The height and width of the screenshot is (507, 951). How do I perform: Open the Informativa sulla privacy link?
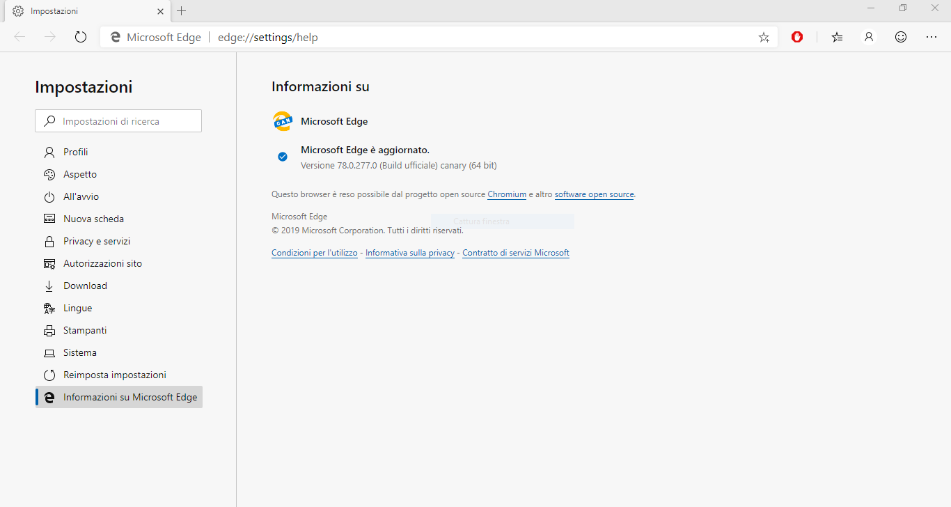pyautogui.click(x=409, y=253)
